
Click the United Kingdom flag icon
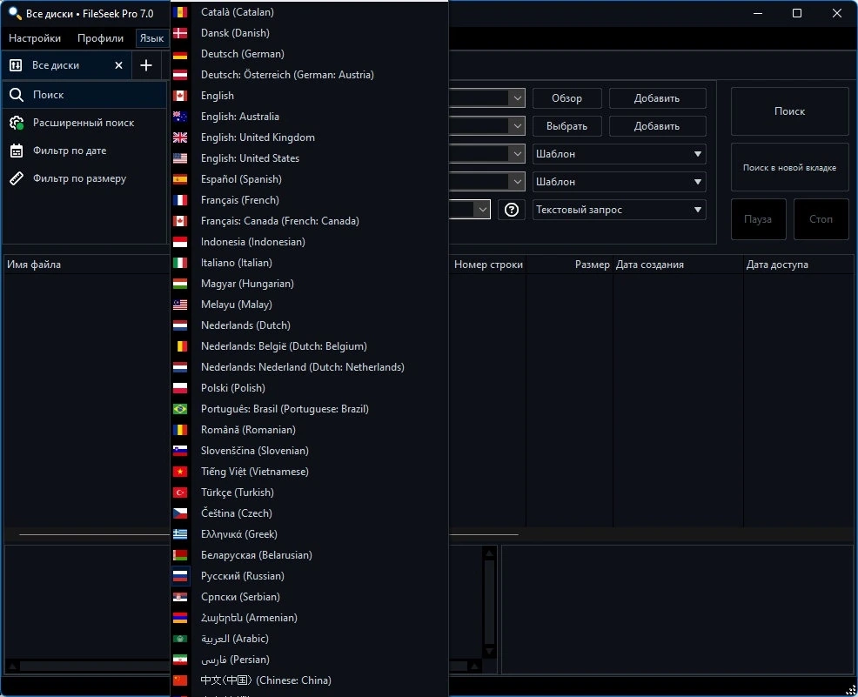point(180,137)
